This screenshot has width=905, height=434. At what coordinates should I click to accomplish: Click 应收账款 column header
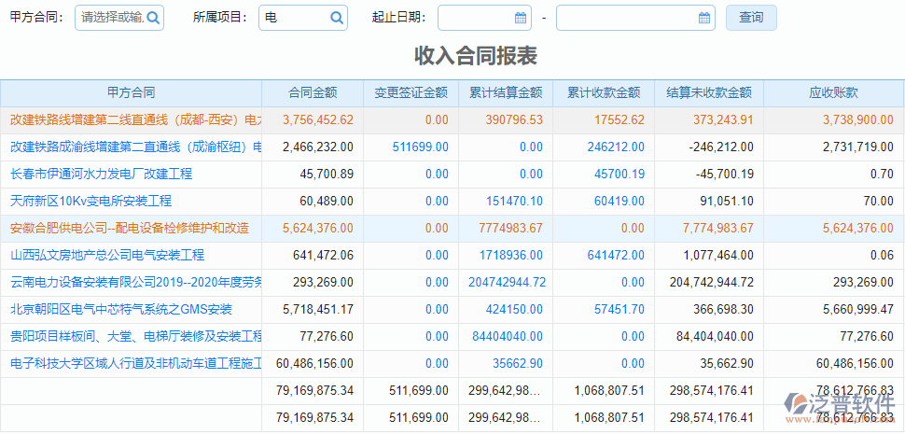click(x=833, y=93)
